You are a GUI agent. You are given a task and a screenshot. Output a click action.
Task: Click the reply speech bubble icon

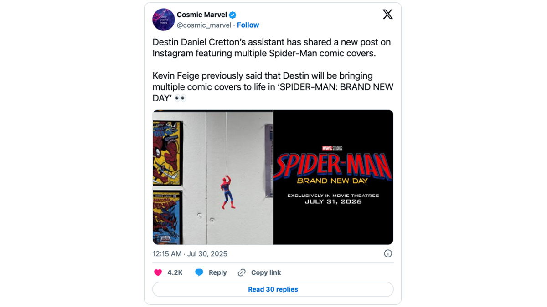199,272
